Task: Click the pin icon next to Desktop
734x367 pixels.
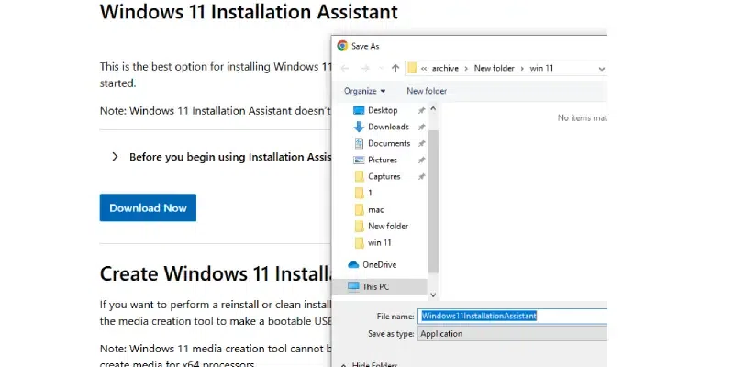Action: tap(421, 110)
